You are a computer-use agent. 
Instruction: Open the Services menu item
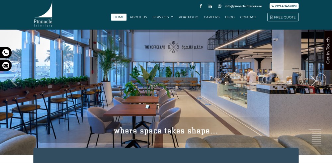(x=161, y=17)
